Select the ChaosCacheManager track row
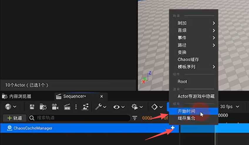 [x=88, y=128]
